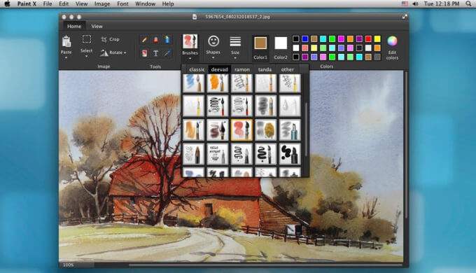Click the document icon beside the file name
Image resolution: width=476 pixels, height=273 pixels.
point(195,17)
